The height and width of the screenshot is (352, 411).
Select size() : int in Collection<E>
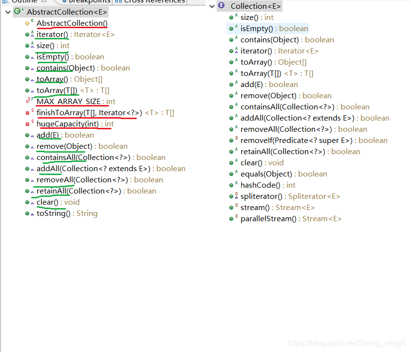[257, 18]
